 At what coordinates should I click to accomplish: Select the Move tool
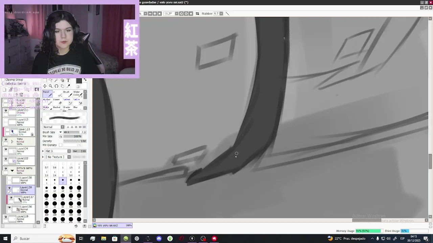[x=45, y=86]
